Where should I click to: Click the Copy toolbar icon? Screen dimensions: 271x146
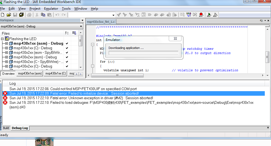click(x=43, y=15)
